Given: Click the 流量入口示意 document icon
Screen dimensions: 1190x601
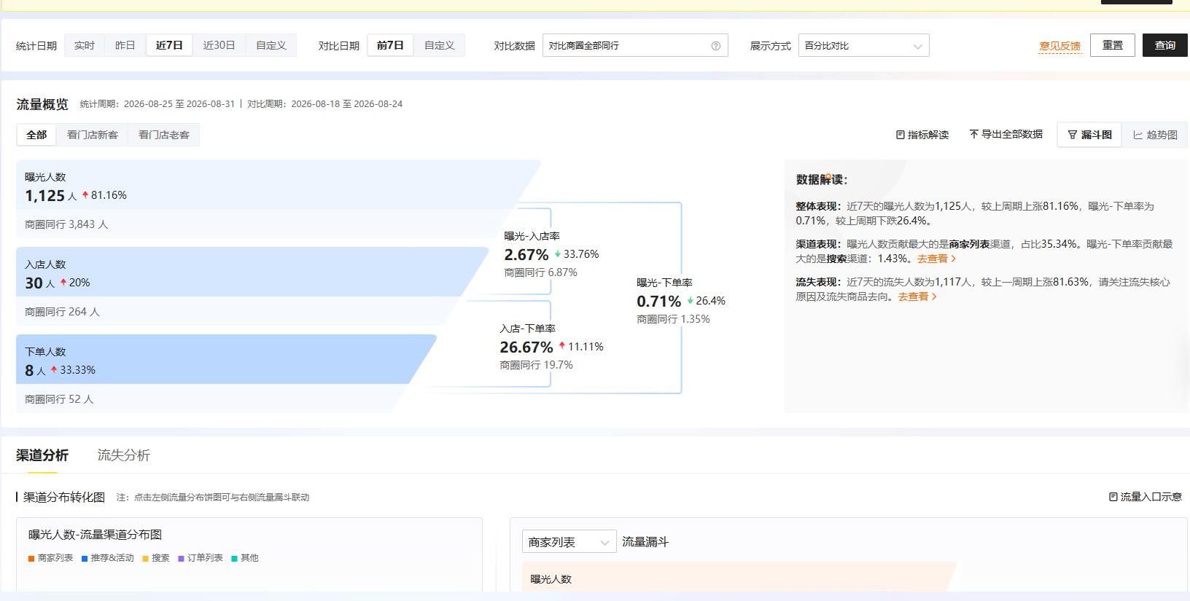Looking at the screenshot, I should [x=1113, y=497].
